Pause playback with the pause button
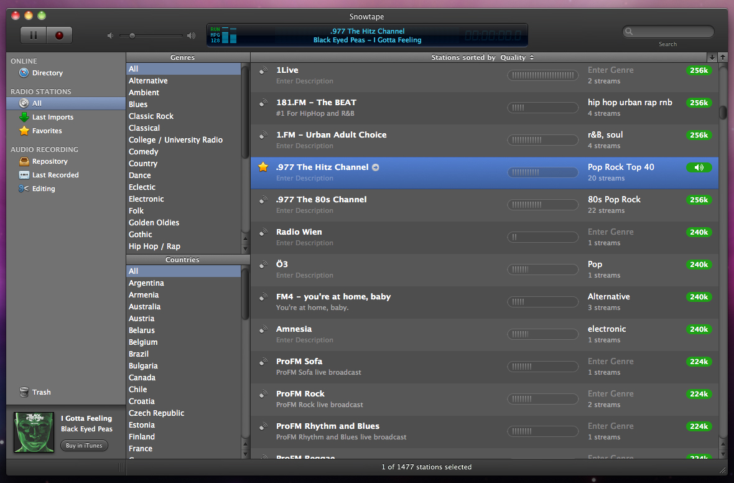Viewport: 734px width, 483px height. (x=33, y=35)
